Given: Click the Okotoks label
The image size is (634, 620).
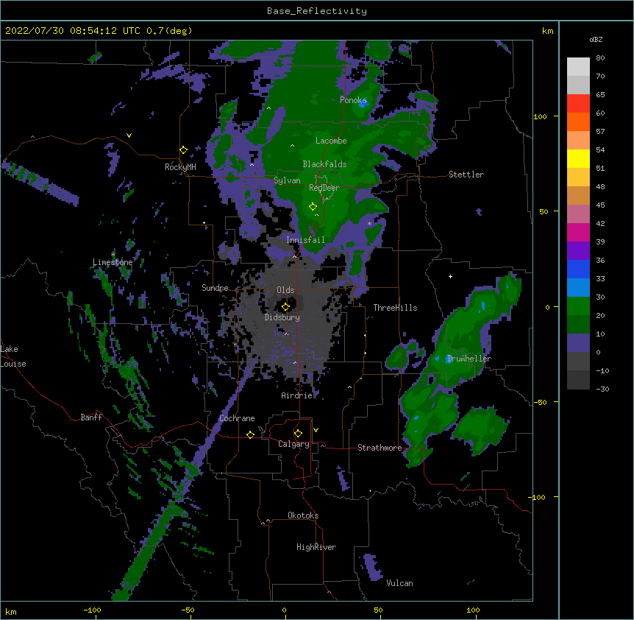Looking at the screenshot, I should point(303,515).
